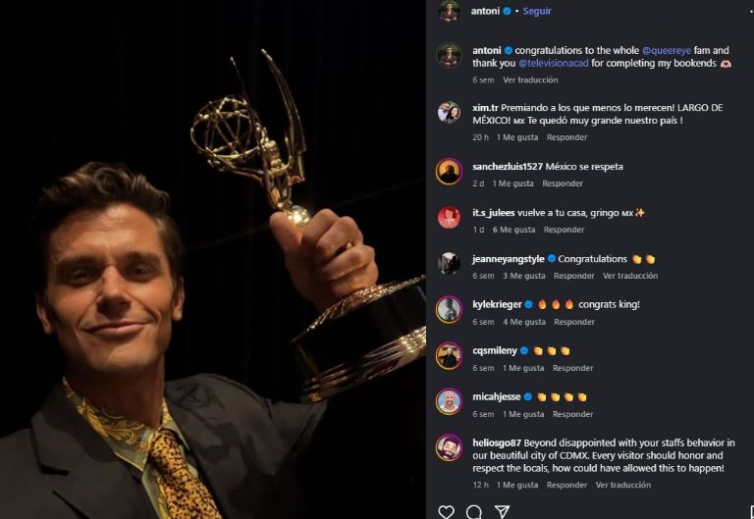Click the Emmy award photo
Viewport: 754px width, 519px height.
(211, 259)
